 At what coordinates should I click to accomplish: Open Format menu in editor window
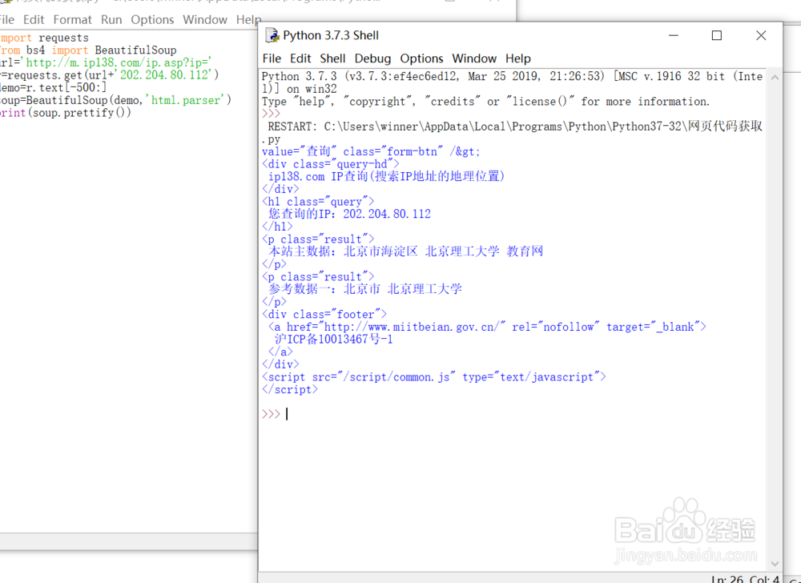point(73,20)
